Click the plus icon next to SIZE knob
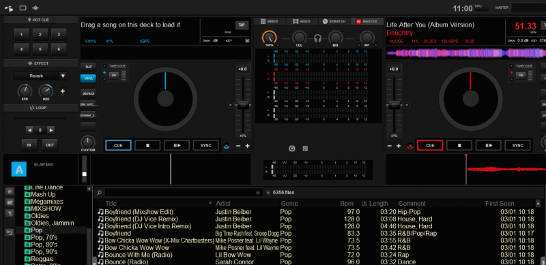 (x=63, y=91)
